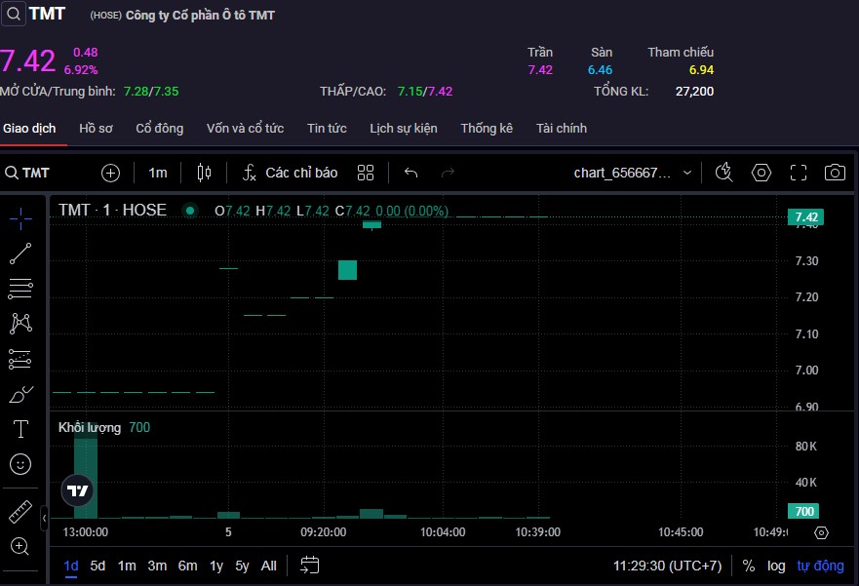Switch to the Tin tức tab
The image size is (859, 586).
[327, 128]
